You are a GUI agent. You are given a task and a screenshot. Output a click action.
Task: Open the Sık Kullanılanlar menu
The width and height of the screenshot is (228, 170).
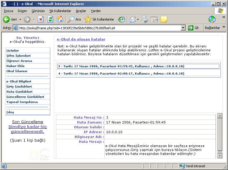click(x=60, y=11)
